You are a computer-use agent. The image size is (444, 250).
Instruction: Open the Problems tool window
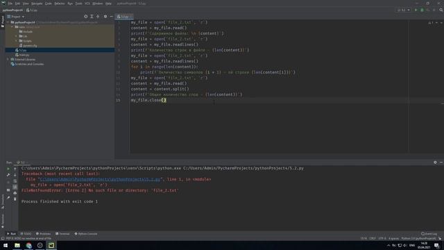pyautogui.click(x=43, y=234)
